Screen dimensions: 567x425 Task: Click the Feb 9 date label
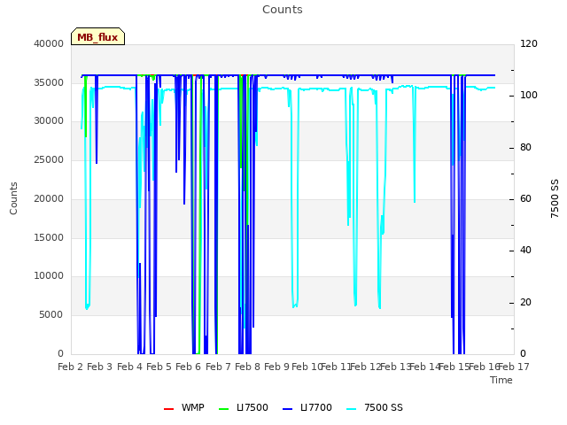tap(276, 367)
